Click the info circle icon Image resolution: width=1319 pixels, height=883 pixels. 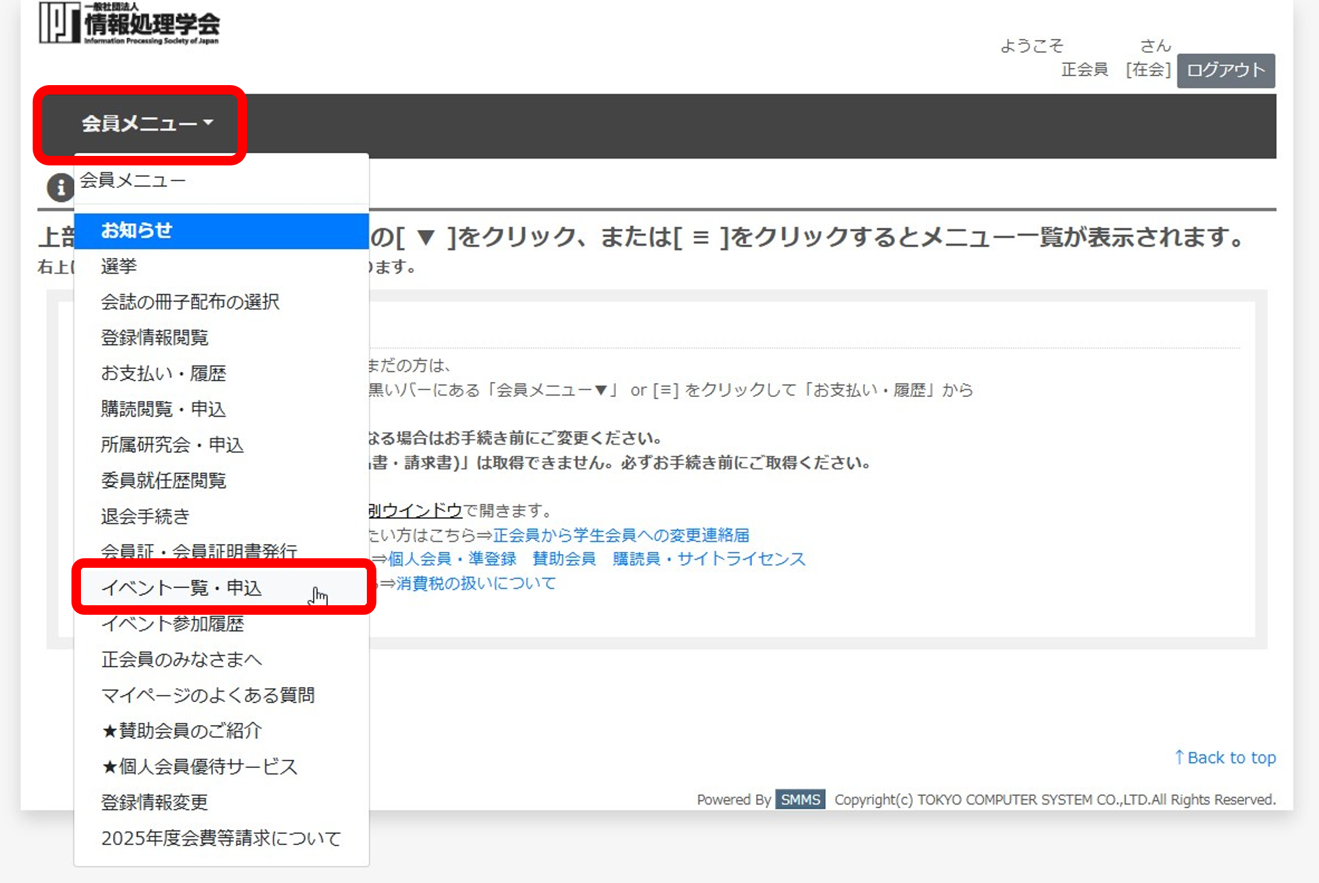(60, 187)
